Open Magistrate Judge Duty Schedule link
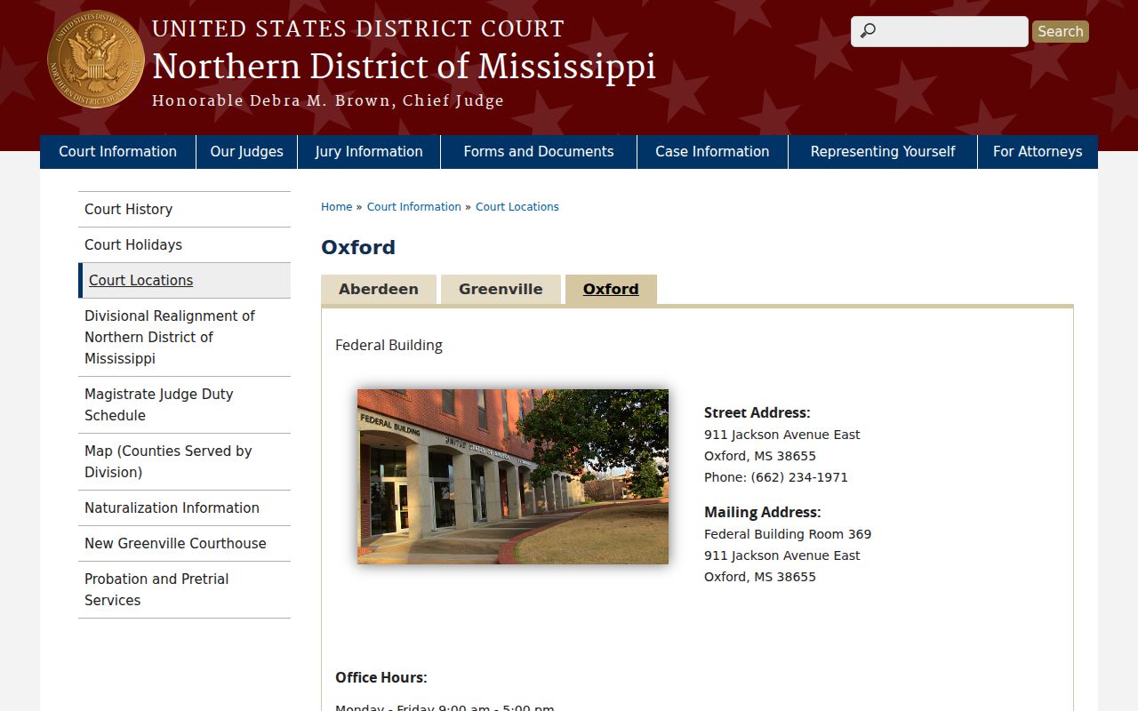 (x=184, y=405)
